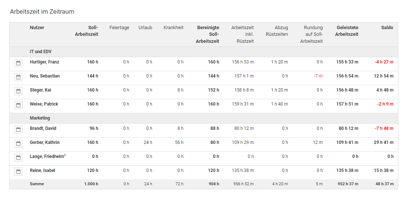Image resolution: width=409 pixels, height=200 pixels.
Task: Open calendar icon for Gerber, Kathrin
Action: point(18,144)
